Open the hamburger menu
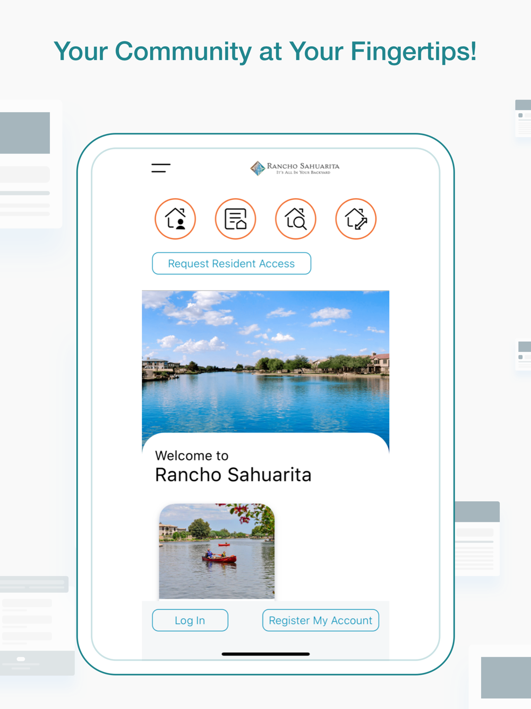The height and width of the screenshot is (709, 531). click(161, 168)
